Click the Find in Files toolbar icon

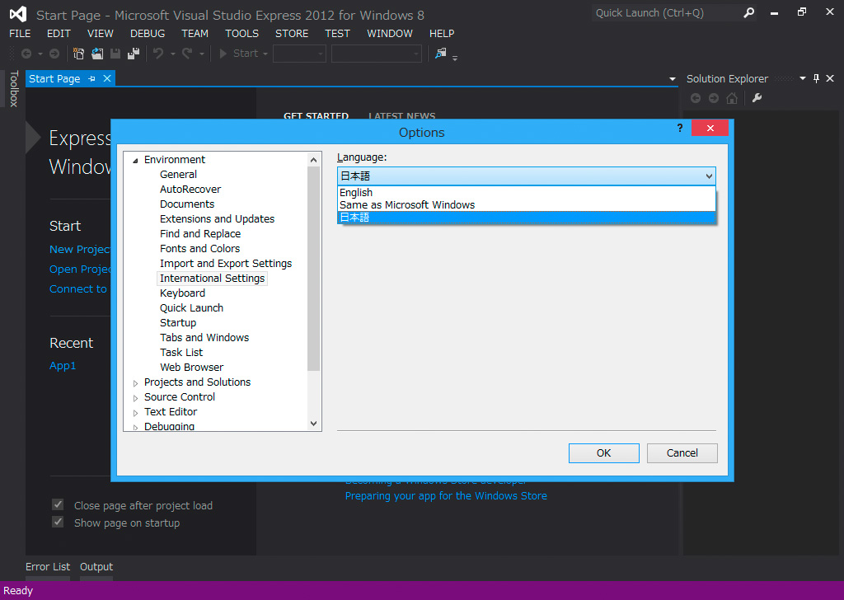click(x=441, y=54)
